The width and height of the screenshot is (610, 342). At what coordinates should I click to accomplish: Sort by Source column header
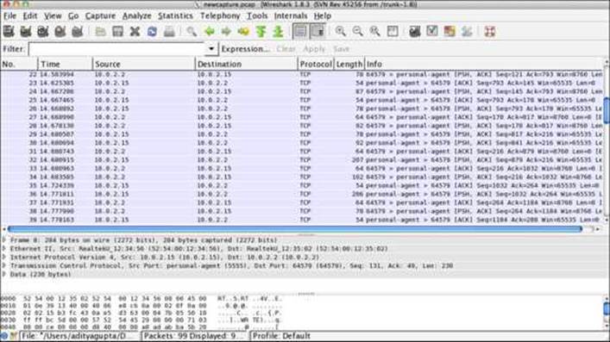(x=144, y=64)
